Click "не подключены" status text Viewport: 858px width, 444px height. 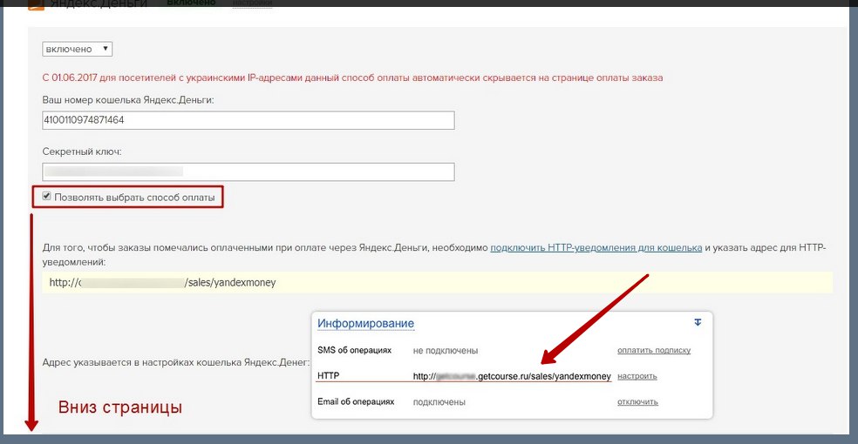[446, 351]
